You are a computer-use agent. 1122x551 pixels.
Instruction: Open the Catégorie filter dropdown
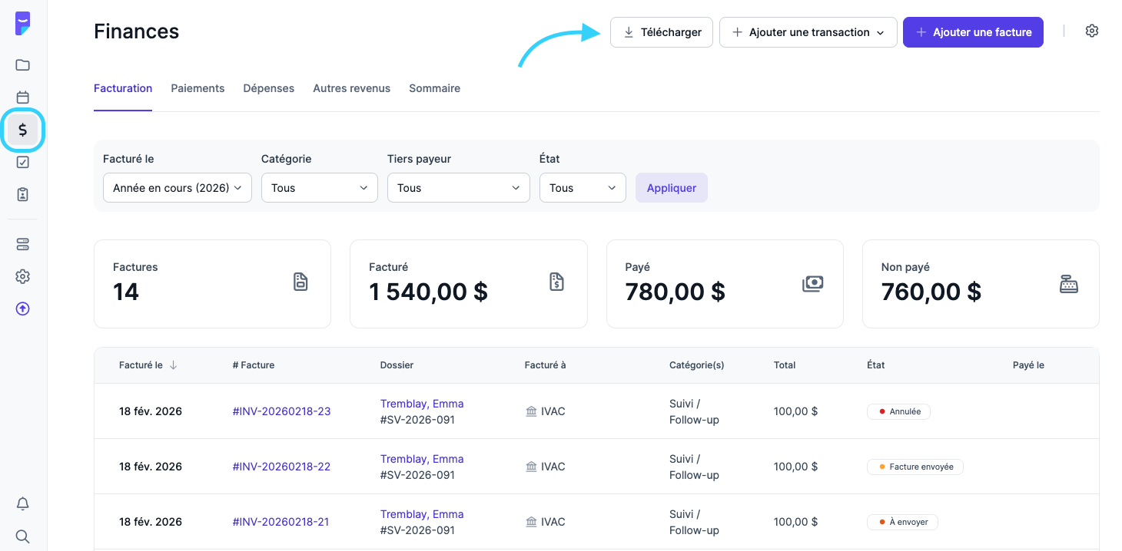click(319, 188)
